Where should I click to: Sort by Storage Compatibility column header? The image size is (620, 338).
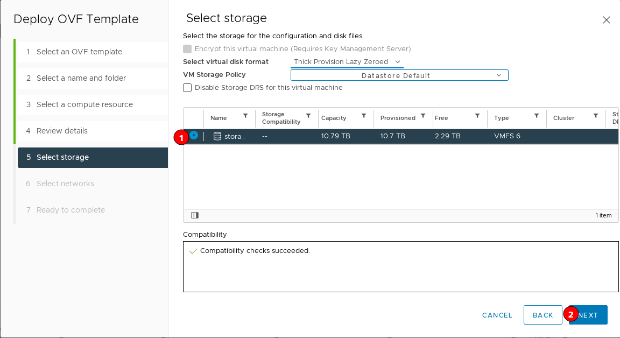click(x=281, y=118)
